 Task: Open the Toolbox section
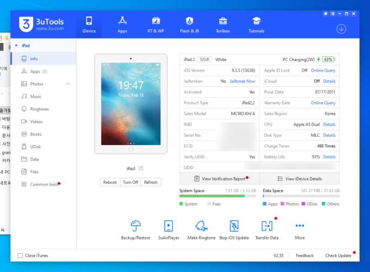coord(222,24)
